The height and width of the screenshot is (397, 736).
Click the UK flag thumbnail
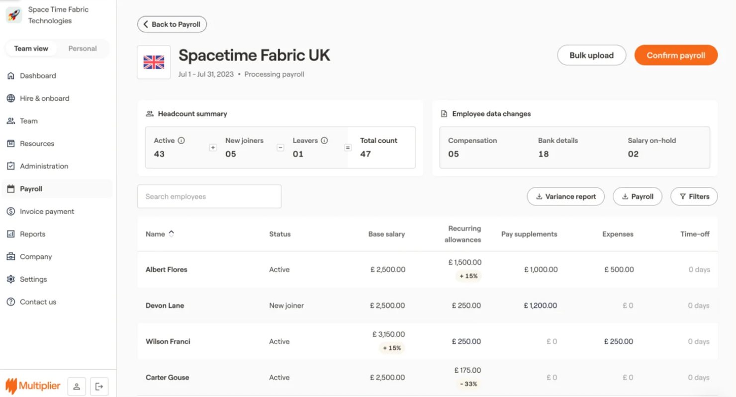coord(154,62)
